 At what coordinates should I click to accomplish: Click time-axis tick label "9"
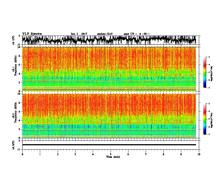coord(181,154)
